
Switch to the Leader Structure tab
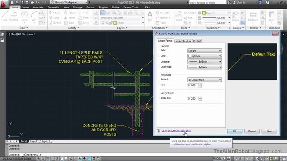tap(183, 41)
